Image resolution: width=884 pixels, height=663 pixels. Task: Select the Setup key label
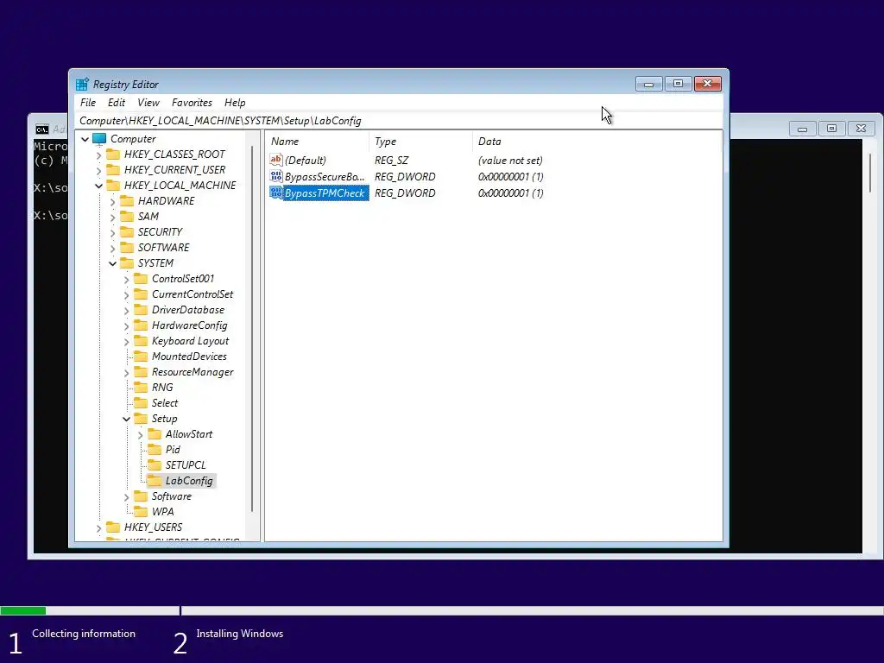point(164,419)
